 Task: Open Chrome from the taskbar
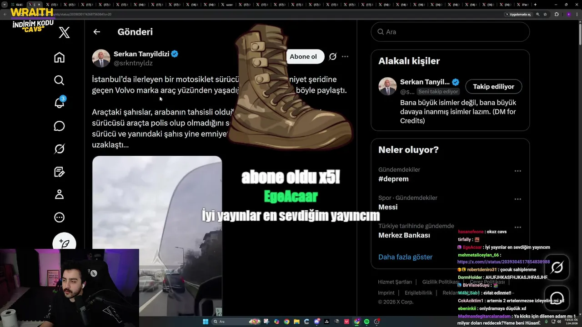pyautogui.click(x=286, y=322)
